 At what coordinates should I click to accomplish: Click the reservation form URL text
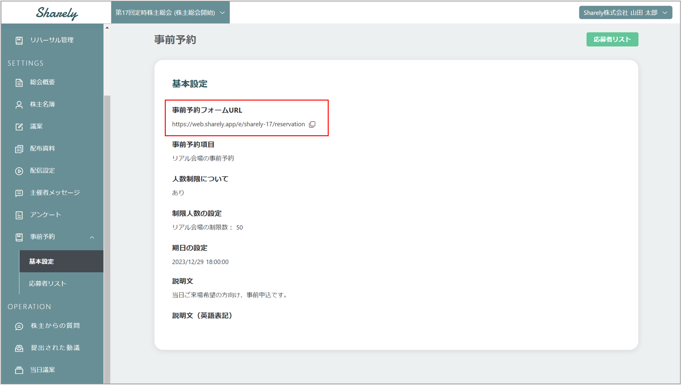[238, 124]
